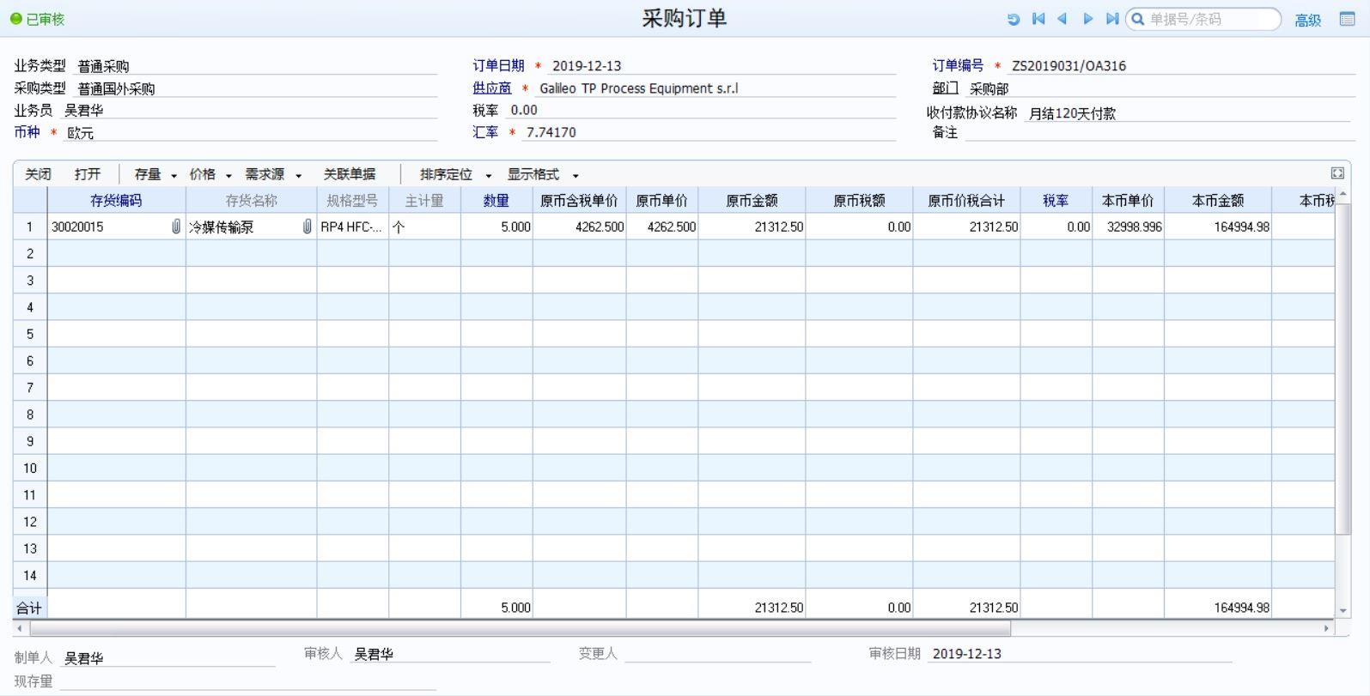Click the horizontal scrollbar of the grid
1370x696 pixels.
click(520, 628)
